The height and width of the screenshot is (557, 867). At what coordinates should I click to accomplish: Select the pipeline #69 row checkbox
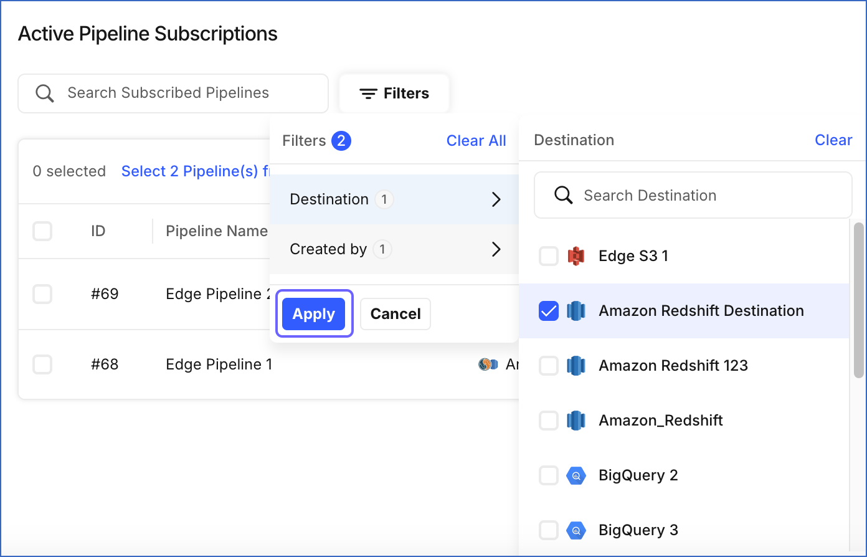tap(42, 294)
